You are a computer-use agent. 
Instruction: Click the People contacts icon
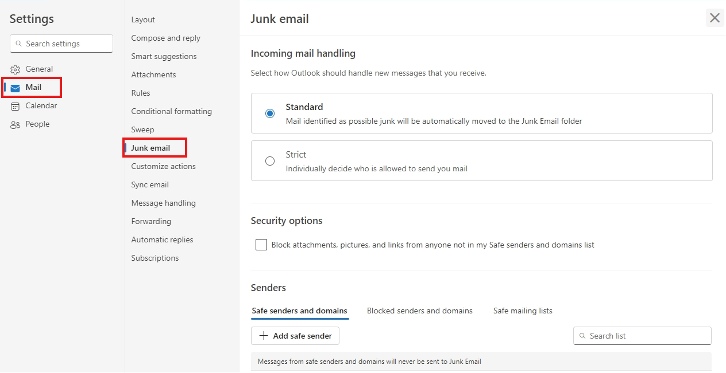(x=16, y=124)
